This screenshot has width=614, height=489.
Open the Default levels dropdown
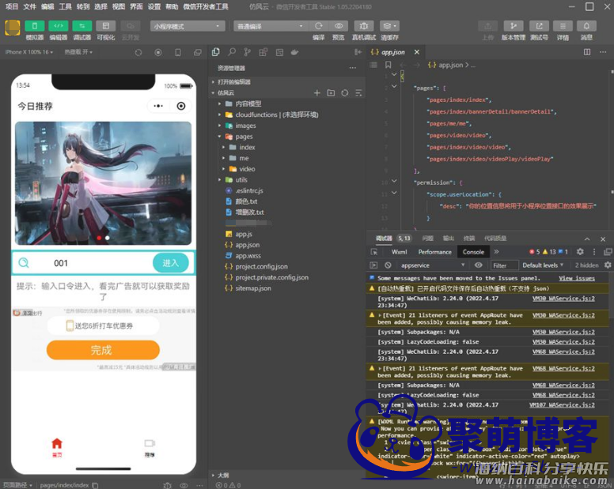click(x=543, y=265)
